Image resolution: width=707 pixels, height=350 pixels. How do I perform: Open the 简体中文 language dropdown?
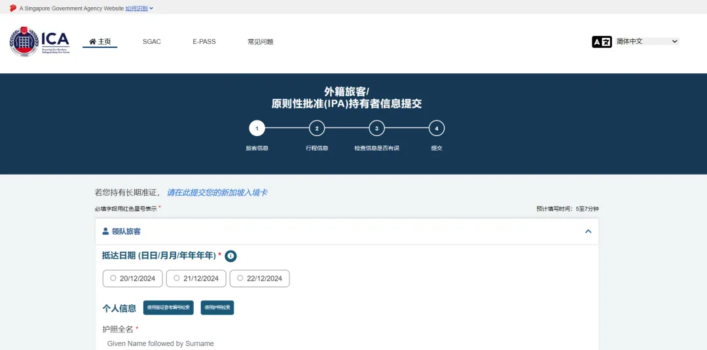[x=647, y=41]
